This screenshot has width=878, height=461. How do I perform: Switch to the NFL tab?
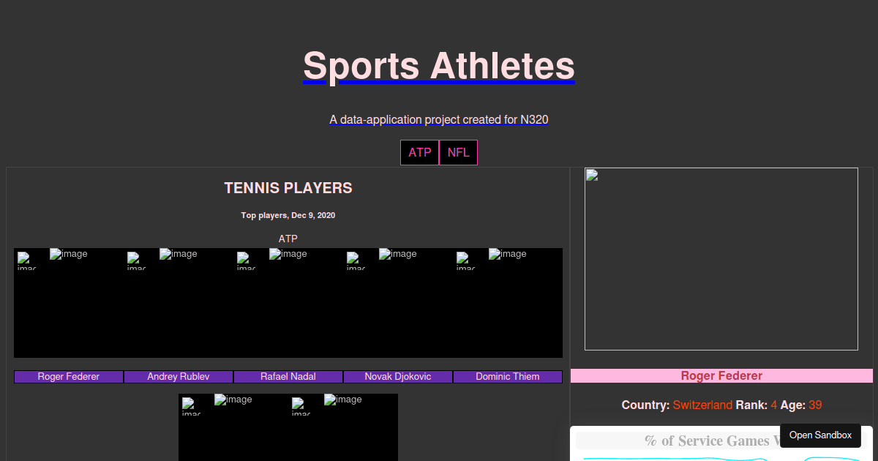point(459,152)
